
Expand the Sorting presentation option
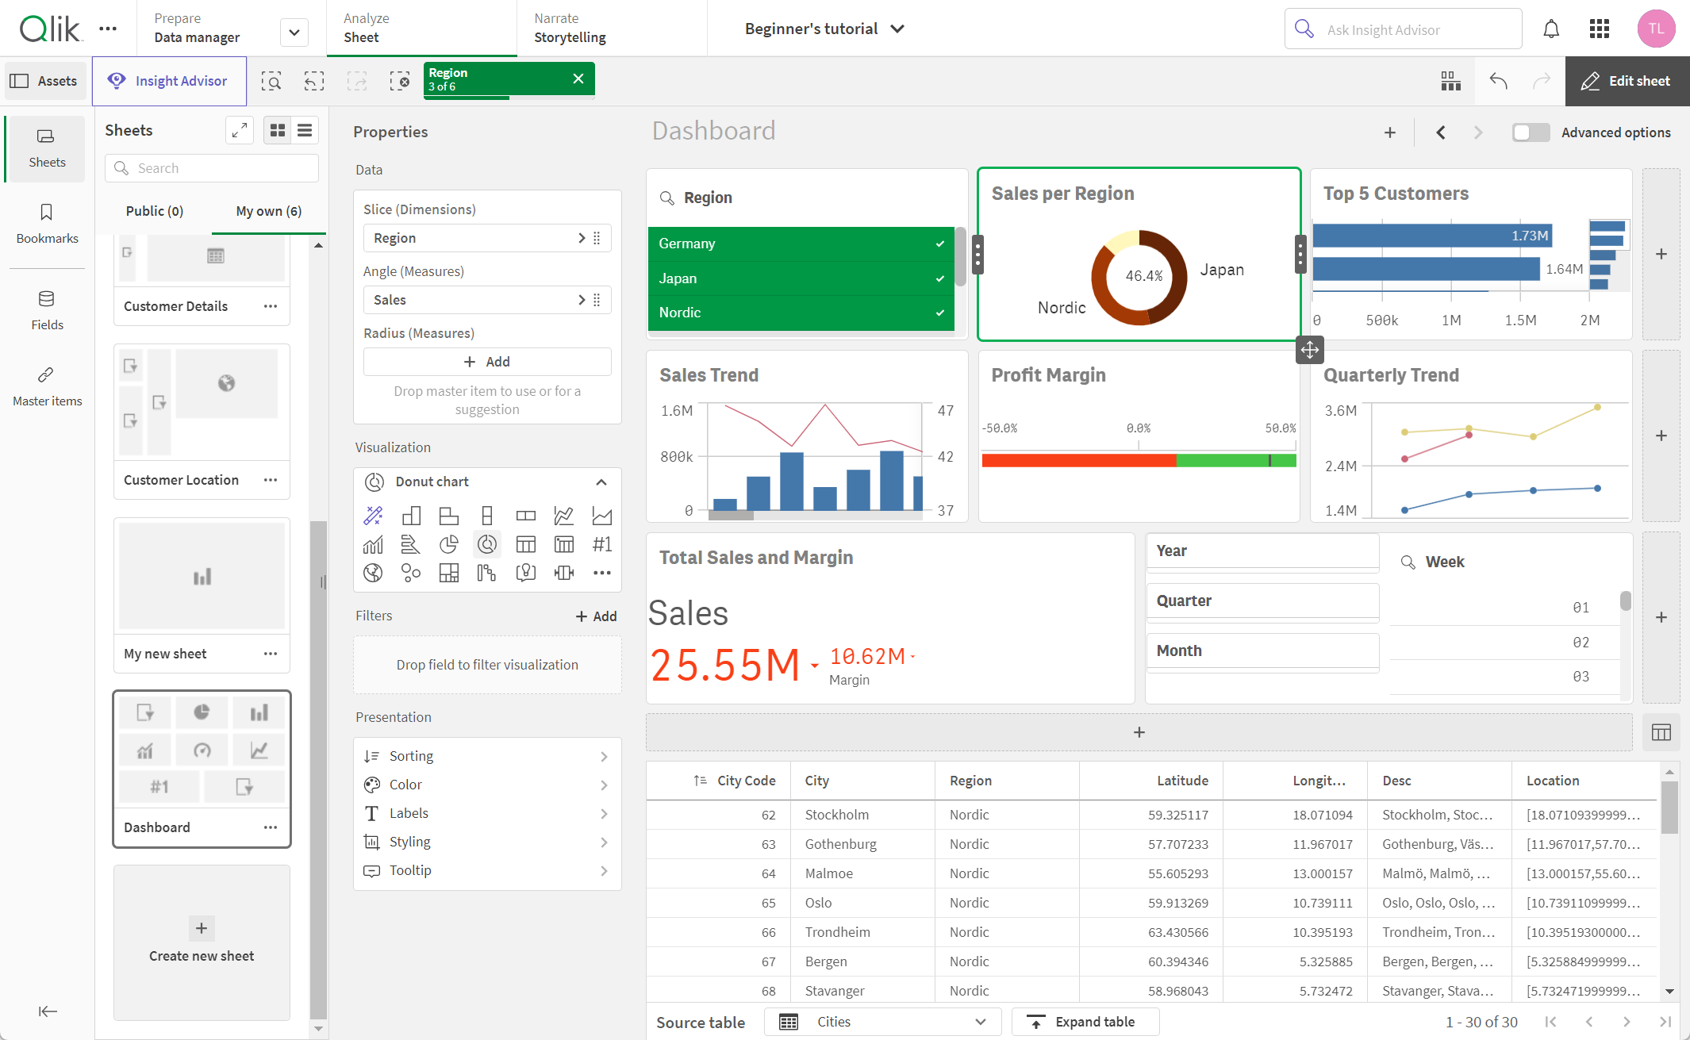(486, 755)
